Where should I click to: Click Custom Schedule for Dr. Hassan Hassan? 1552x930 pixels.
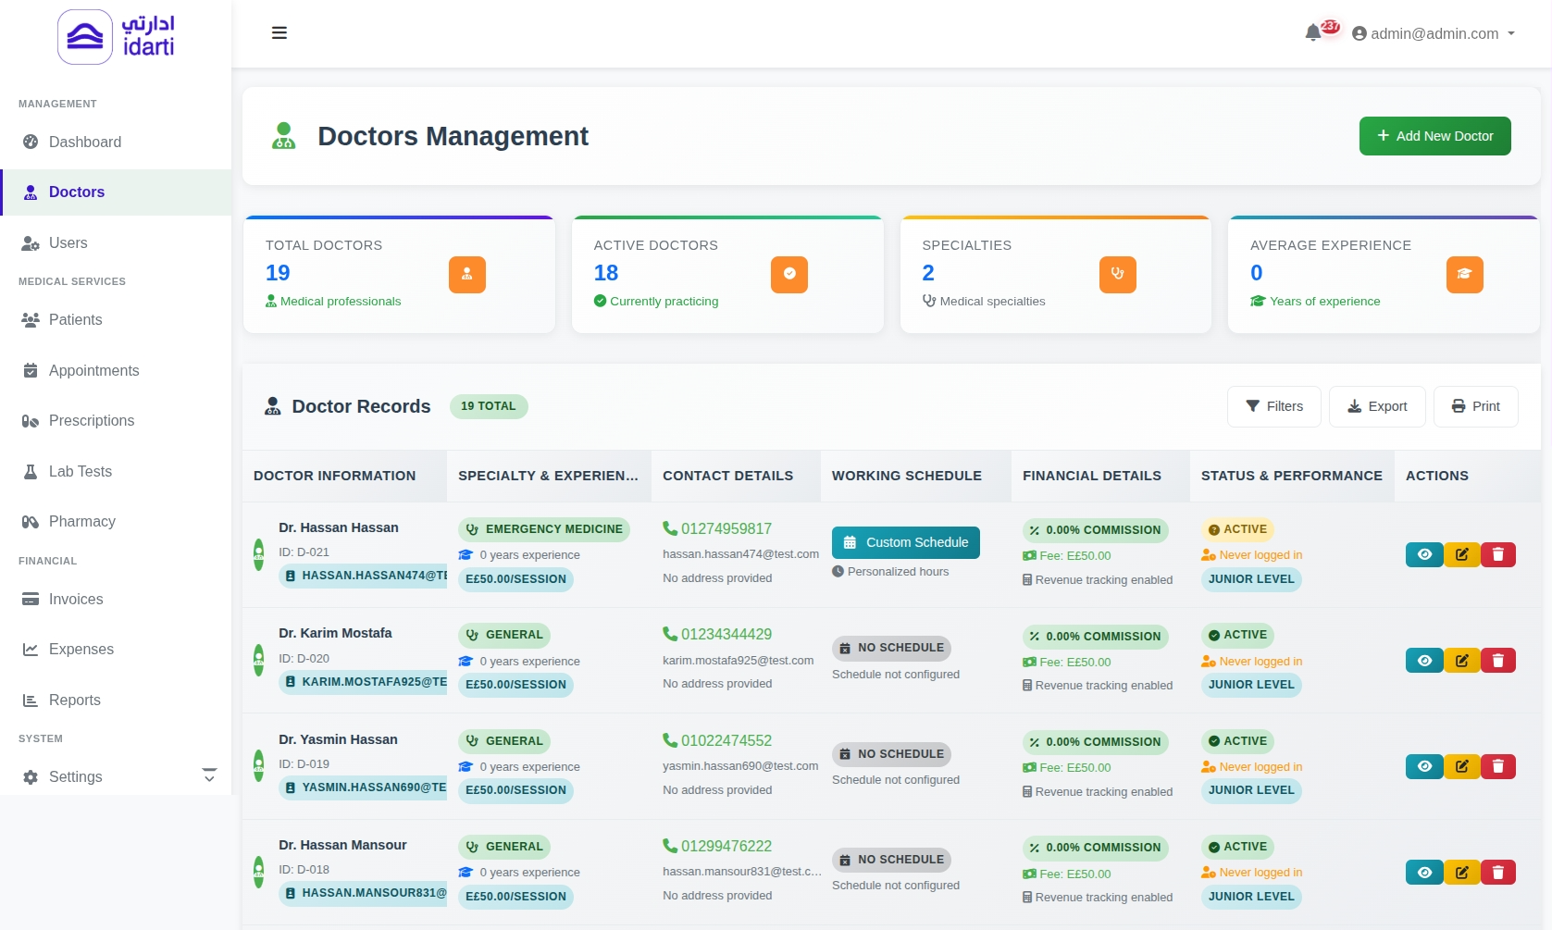pos(905,542)
